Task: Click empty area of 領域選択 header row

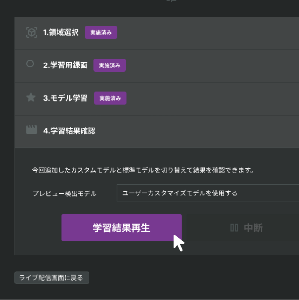Action: pos(211,33)
